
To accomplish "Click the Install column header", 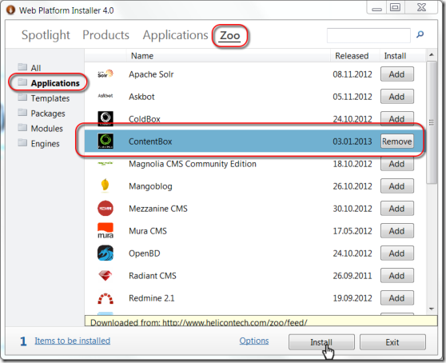I will pos(395,56).
